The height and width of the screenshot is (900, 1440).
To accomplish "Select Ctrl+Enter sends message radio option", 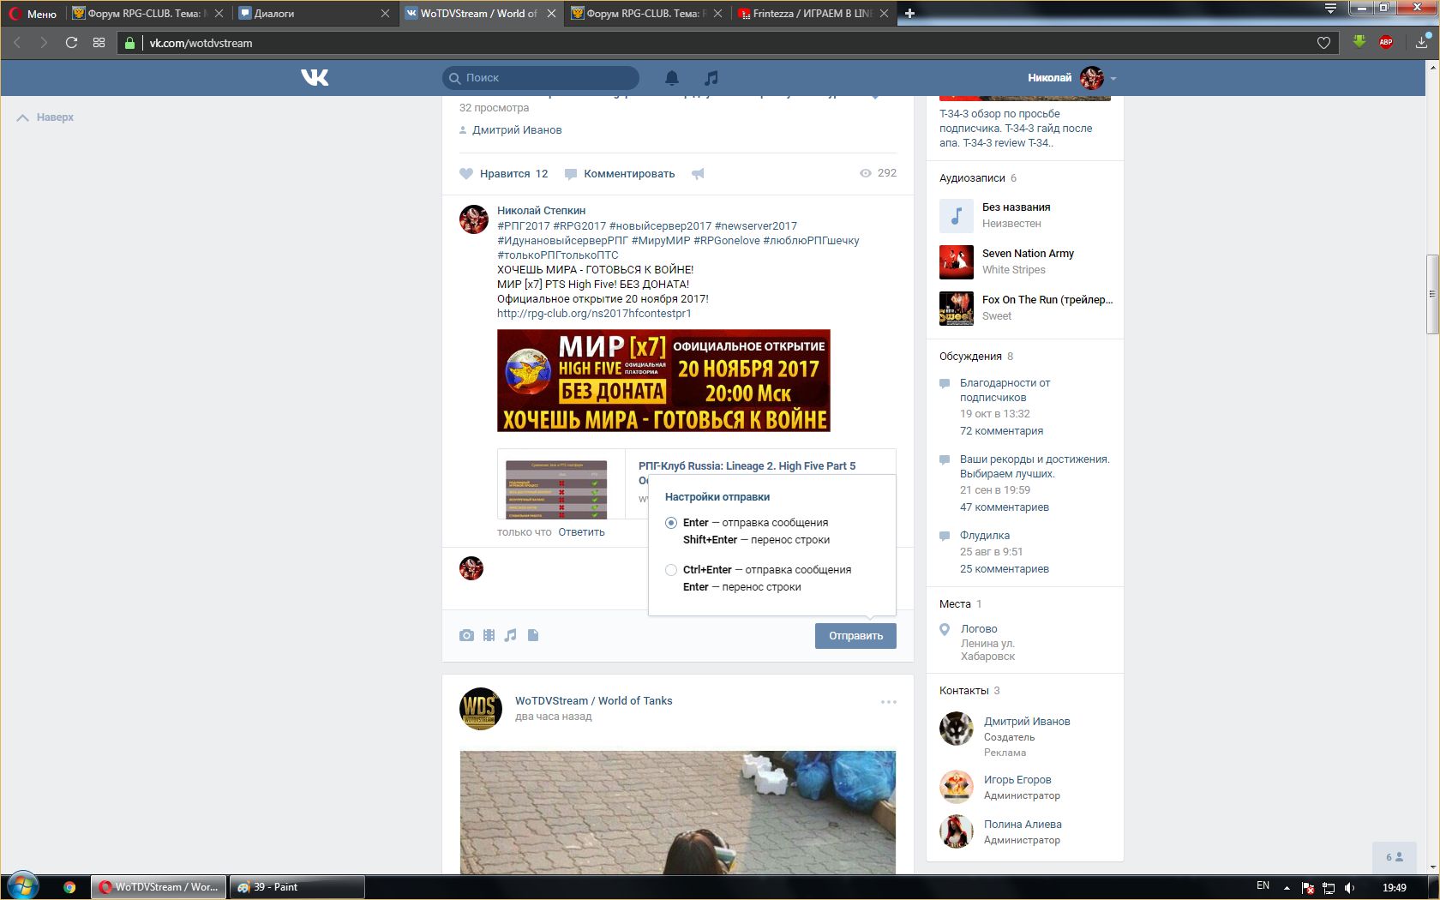I will coord(671,570).
